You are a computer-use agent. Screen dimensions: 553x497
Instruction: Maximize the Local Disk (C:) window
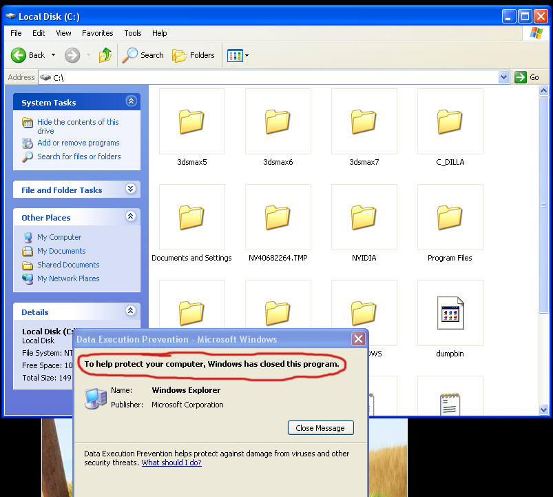(x=525, y=17)
